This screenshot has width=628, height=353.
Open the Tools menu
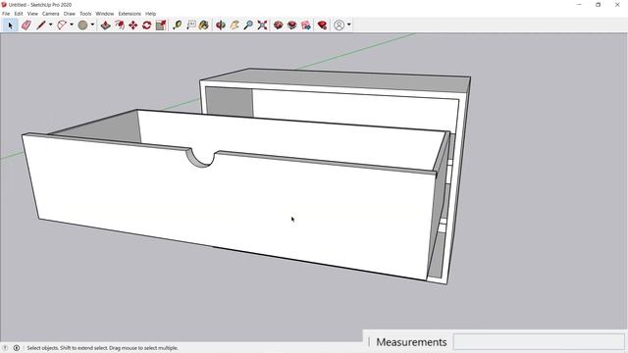pos(85,14)
